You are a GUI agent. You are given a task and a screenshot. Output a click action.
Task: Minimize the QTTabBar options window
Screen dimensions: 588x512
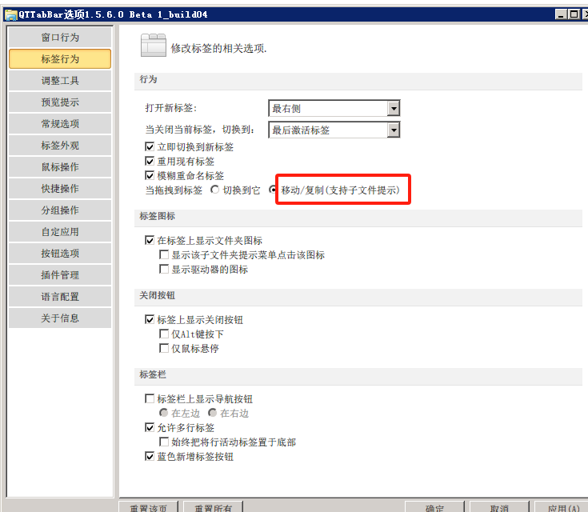(x=561, y=14)
